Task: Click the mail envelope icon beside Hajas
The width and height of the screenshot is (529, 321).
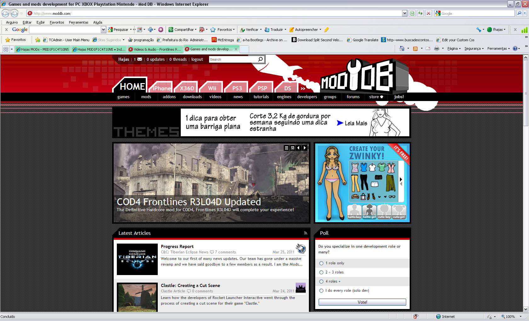Action: point(139,59)
